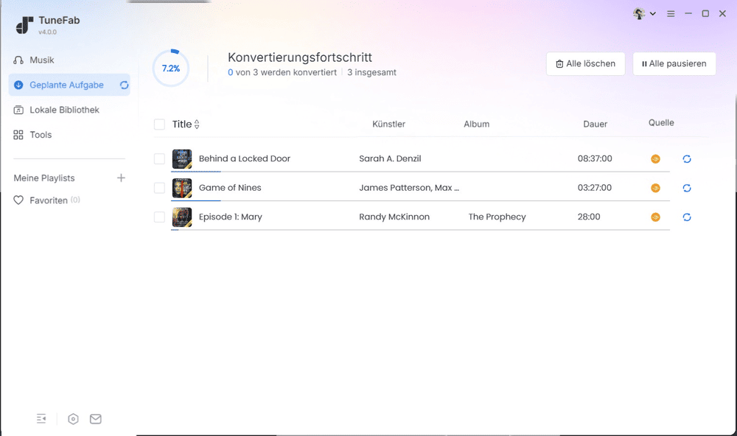The height and width of the screenshot is (436, 737).
Task: Check the select-all checkbox in the header row
Action: point(159,124)
